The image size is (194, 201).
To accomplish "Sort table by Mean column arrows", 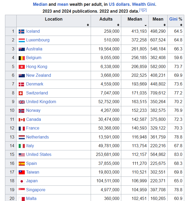I will pyautogui.click(x=164, y=25).
